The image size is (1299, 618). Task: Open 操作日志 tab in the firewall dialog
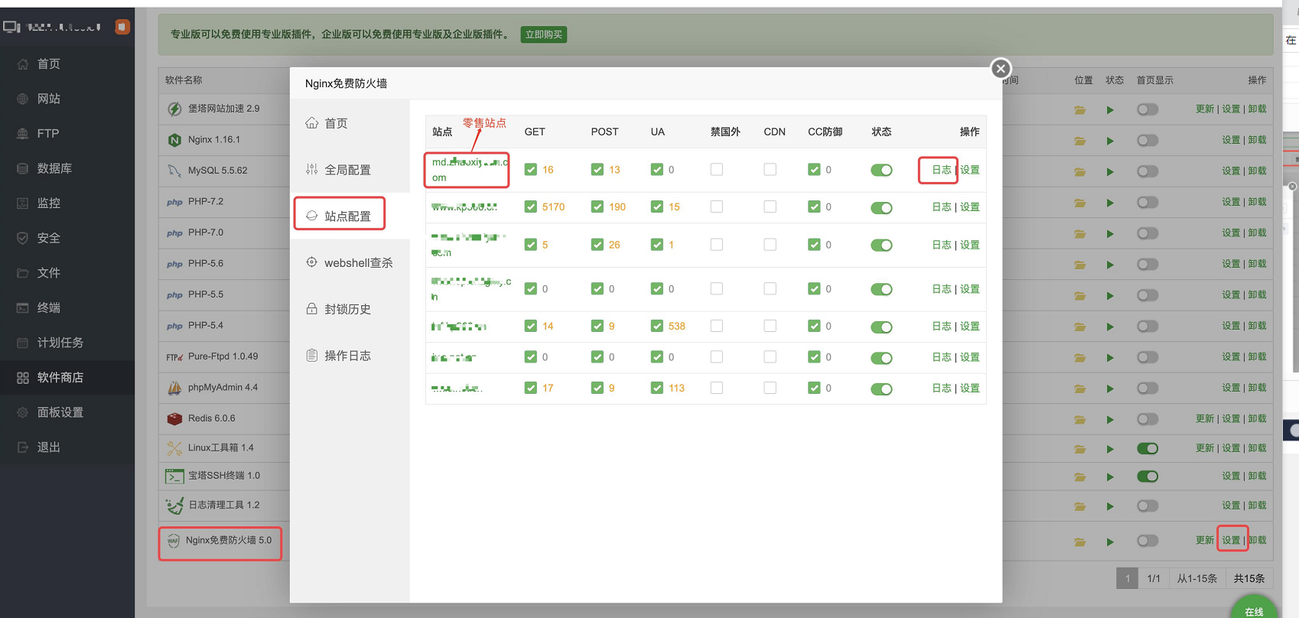coord(338,356)
